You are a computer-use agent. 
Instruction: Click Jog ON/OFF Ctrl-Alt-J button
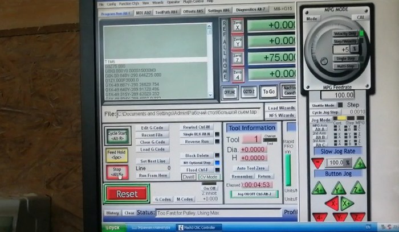[x=254, y=194]
